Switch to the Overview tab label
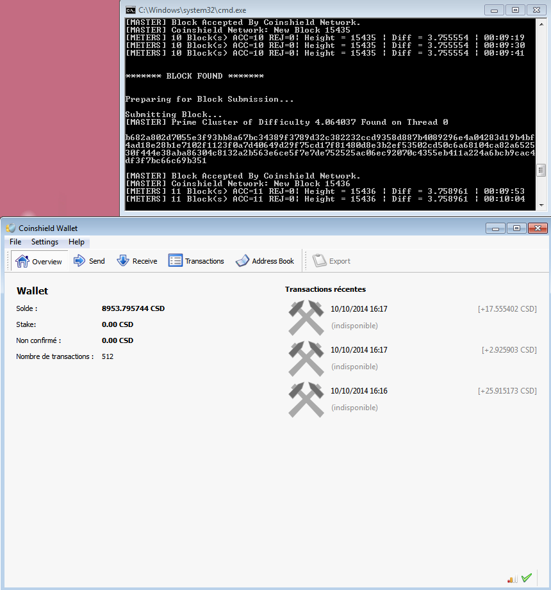The image size is (551, 590). [47, 262]
